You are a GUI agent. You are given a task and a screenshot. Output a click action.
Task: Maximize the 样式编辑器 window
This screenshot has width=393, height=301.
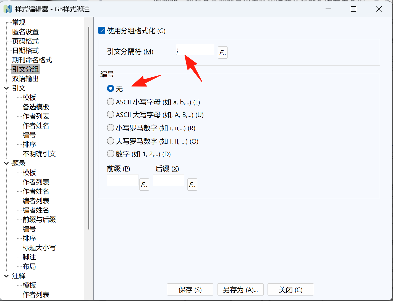(353, 9)
